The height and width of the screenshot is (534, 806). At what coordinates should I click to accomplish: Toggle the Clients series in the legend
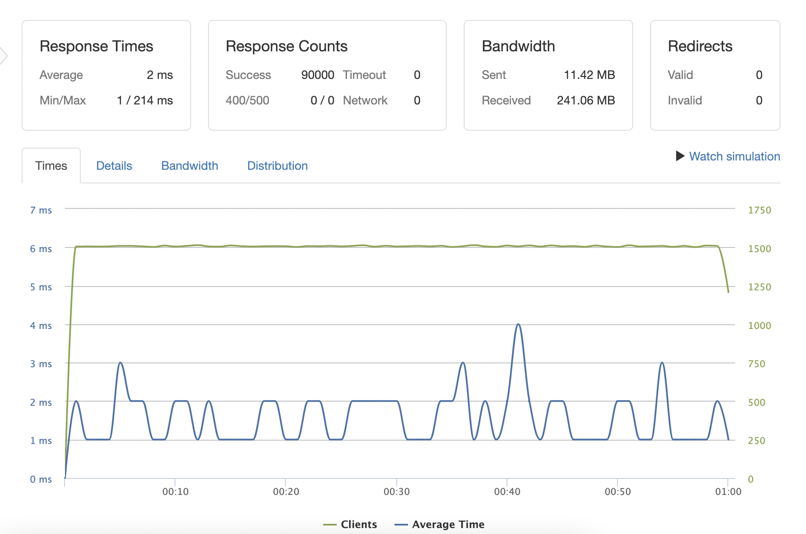click(x=350, y=524)
